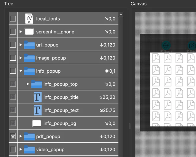Select the info_popup_title row label

(61, 97)
